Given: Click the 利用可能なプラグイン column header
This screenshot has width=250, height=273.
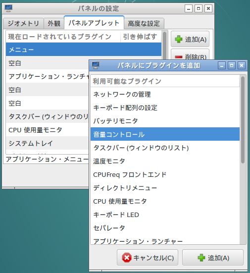Looking at the screenshot, I should click(x=165, y=81).
